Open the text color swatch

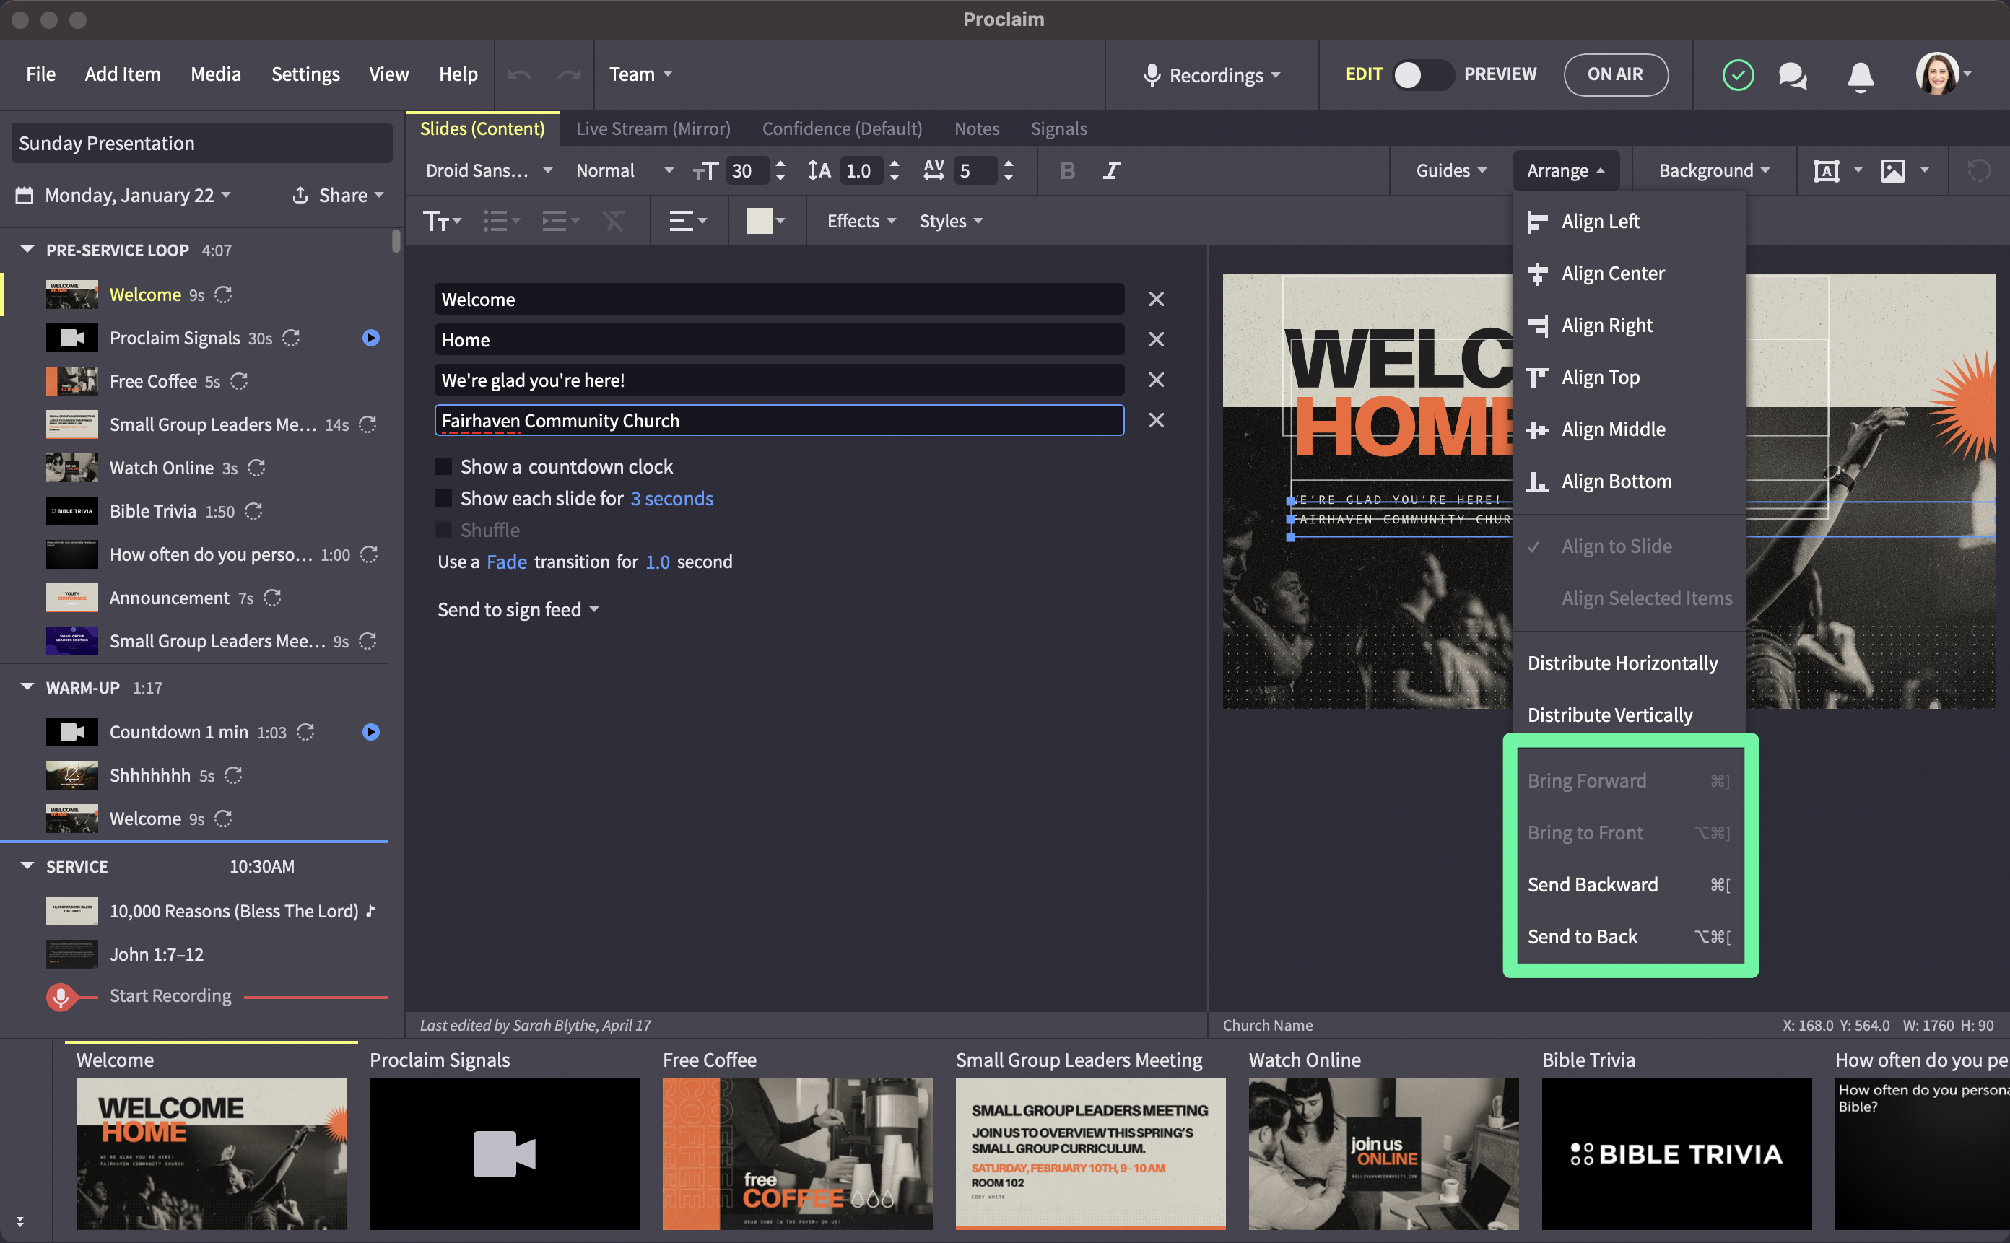758,221
